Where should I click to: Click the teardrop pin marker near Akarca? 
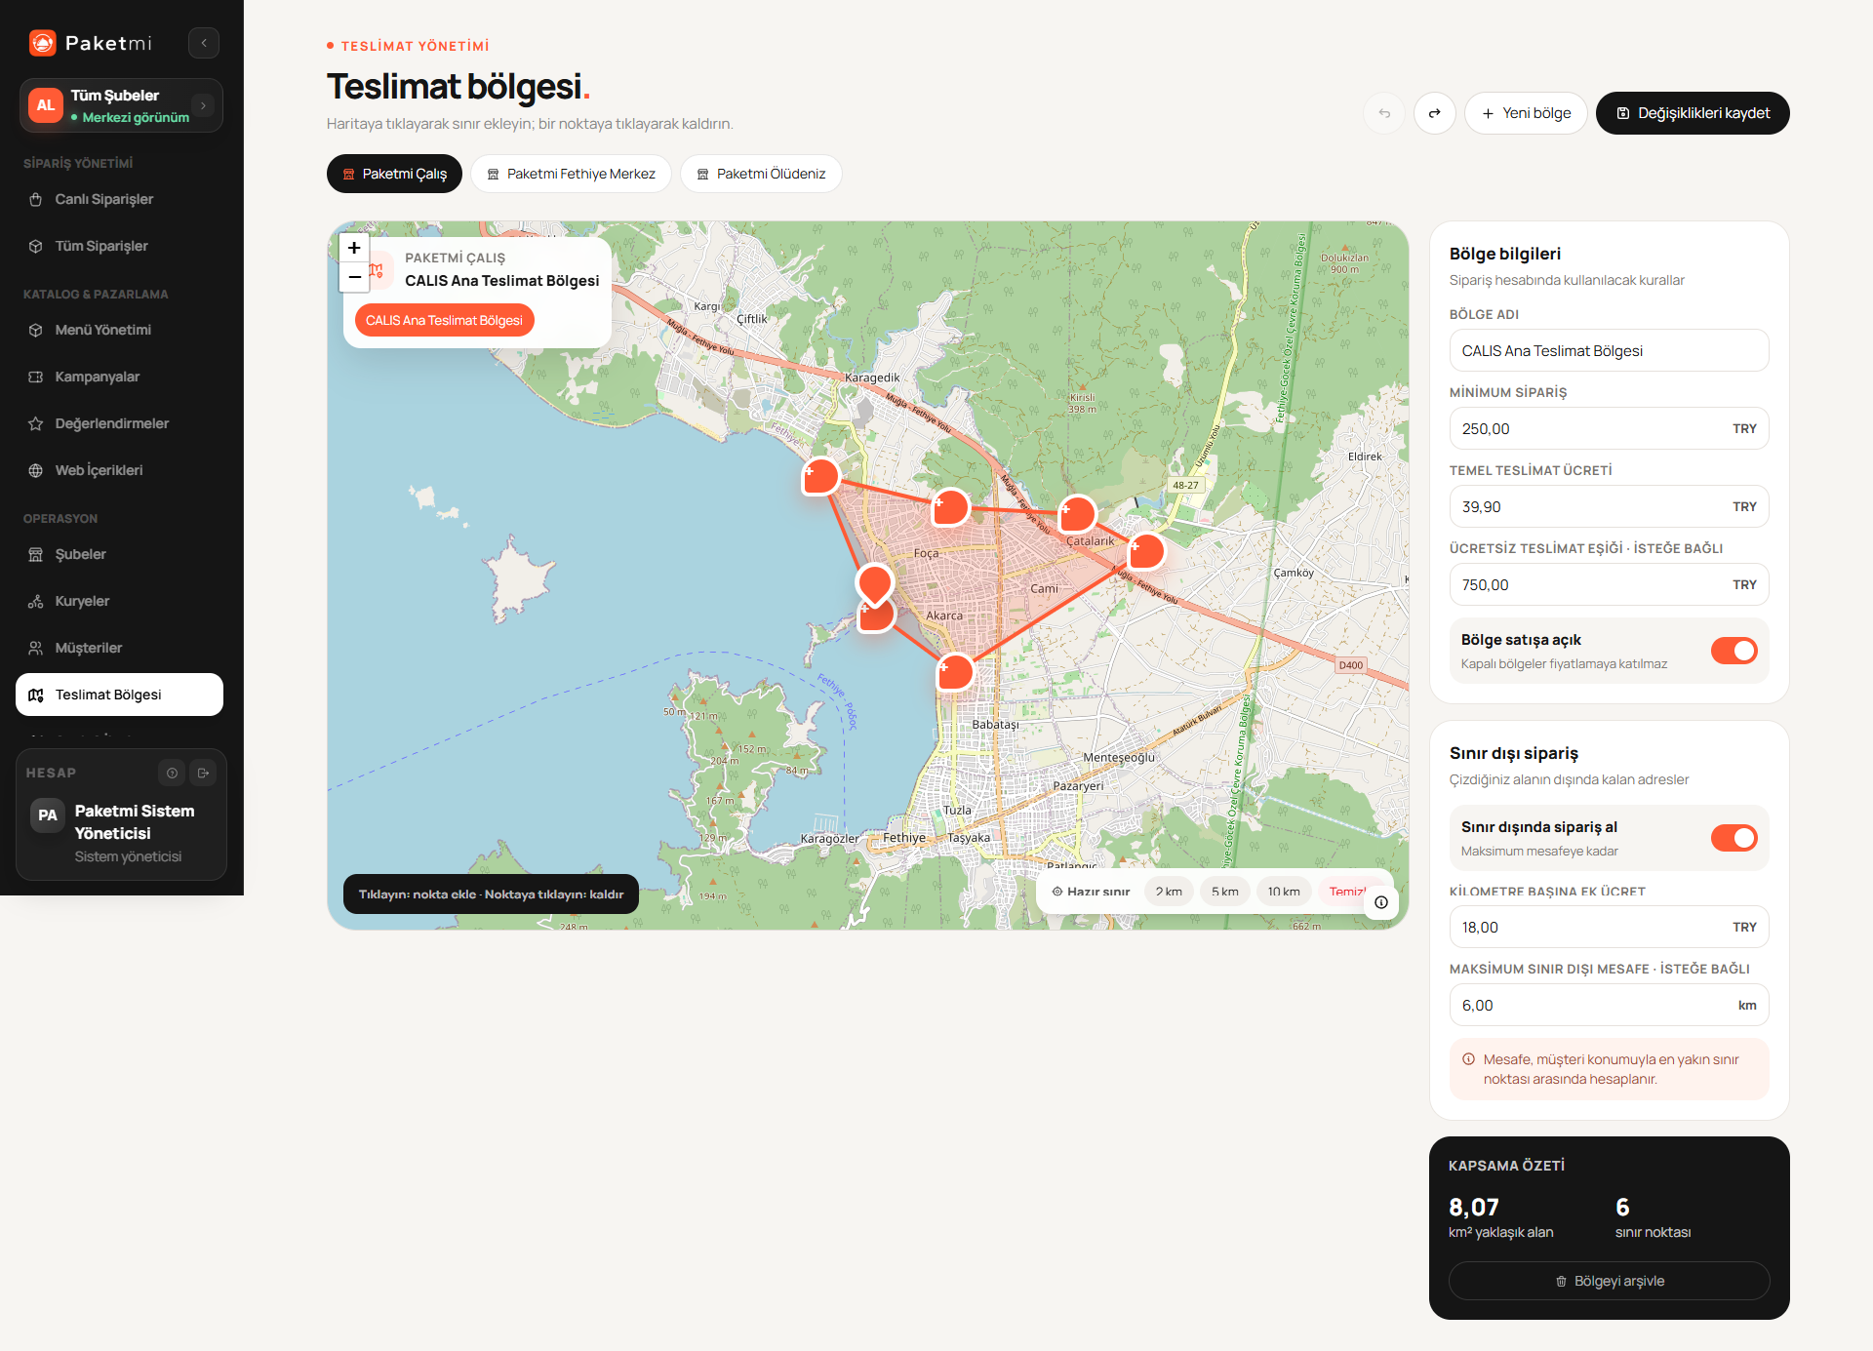[x=874, y=584]
